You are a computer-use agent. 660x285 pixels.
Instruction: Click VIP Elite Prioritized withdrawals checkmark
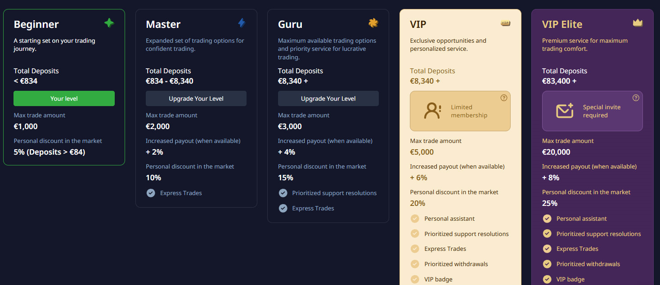click(547, 264)
